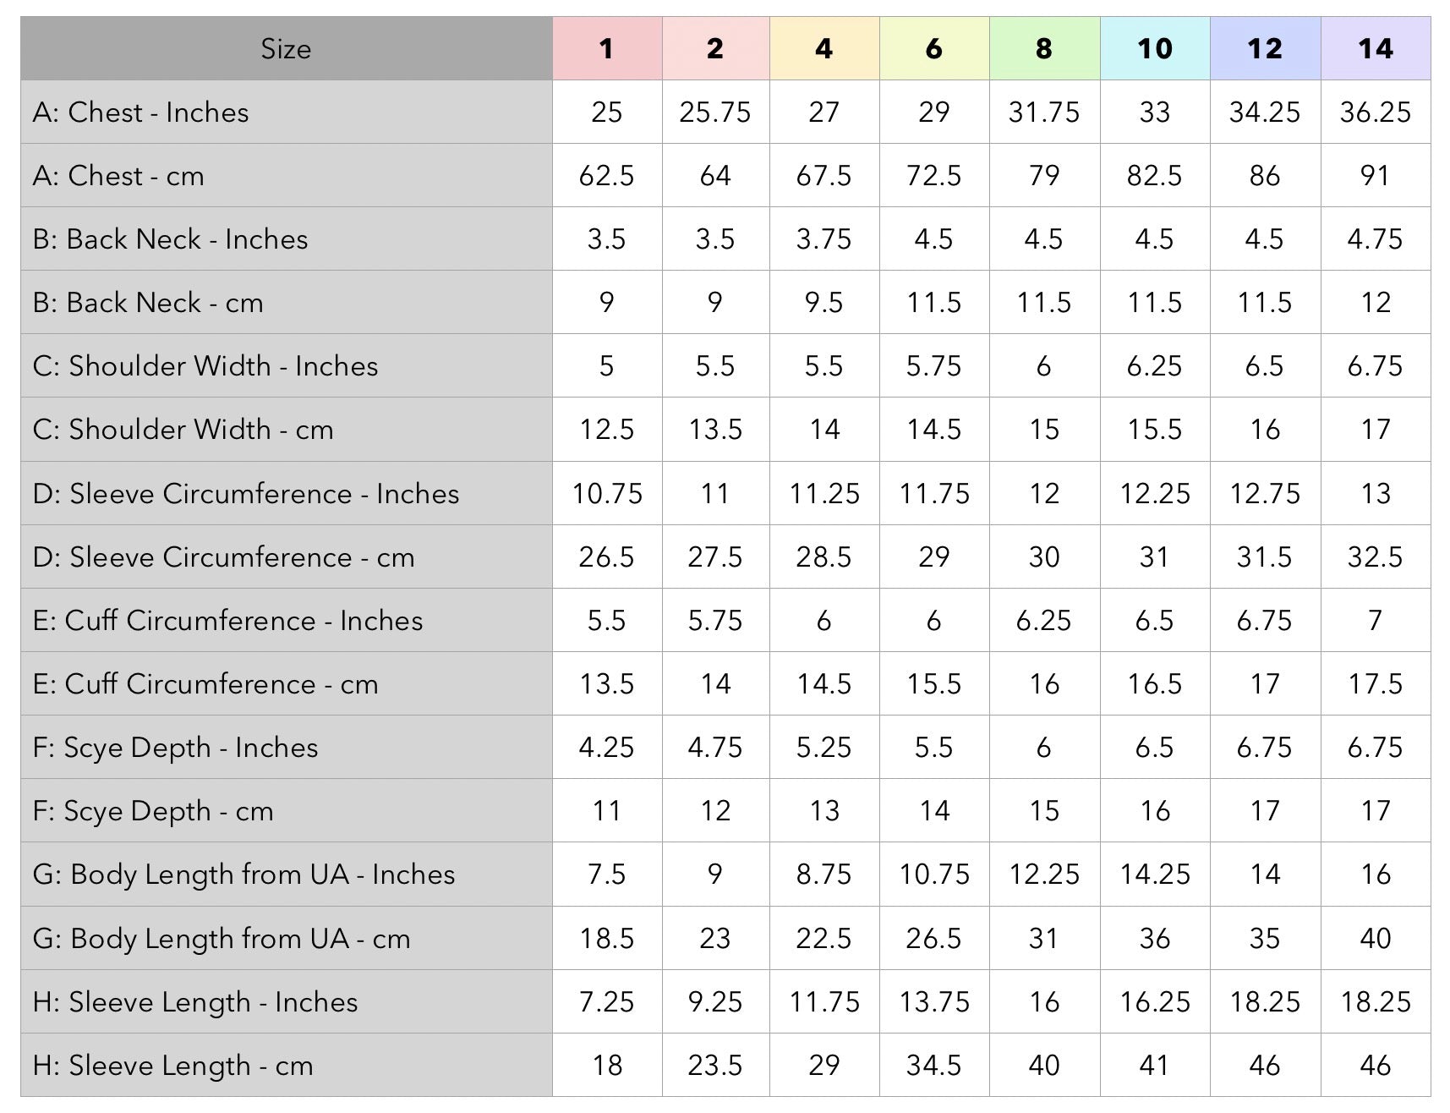Click the pink size 1 column header
The height and width of the screenshot is (1113, 1450).
coord(606,49)
